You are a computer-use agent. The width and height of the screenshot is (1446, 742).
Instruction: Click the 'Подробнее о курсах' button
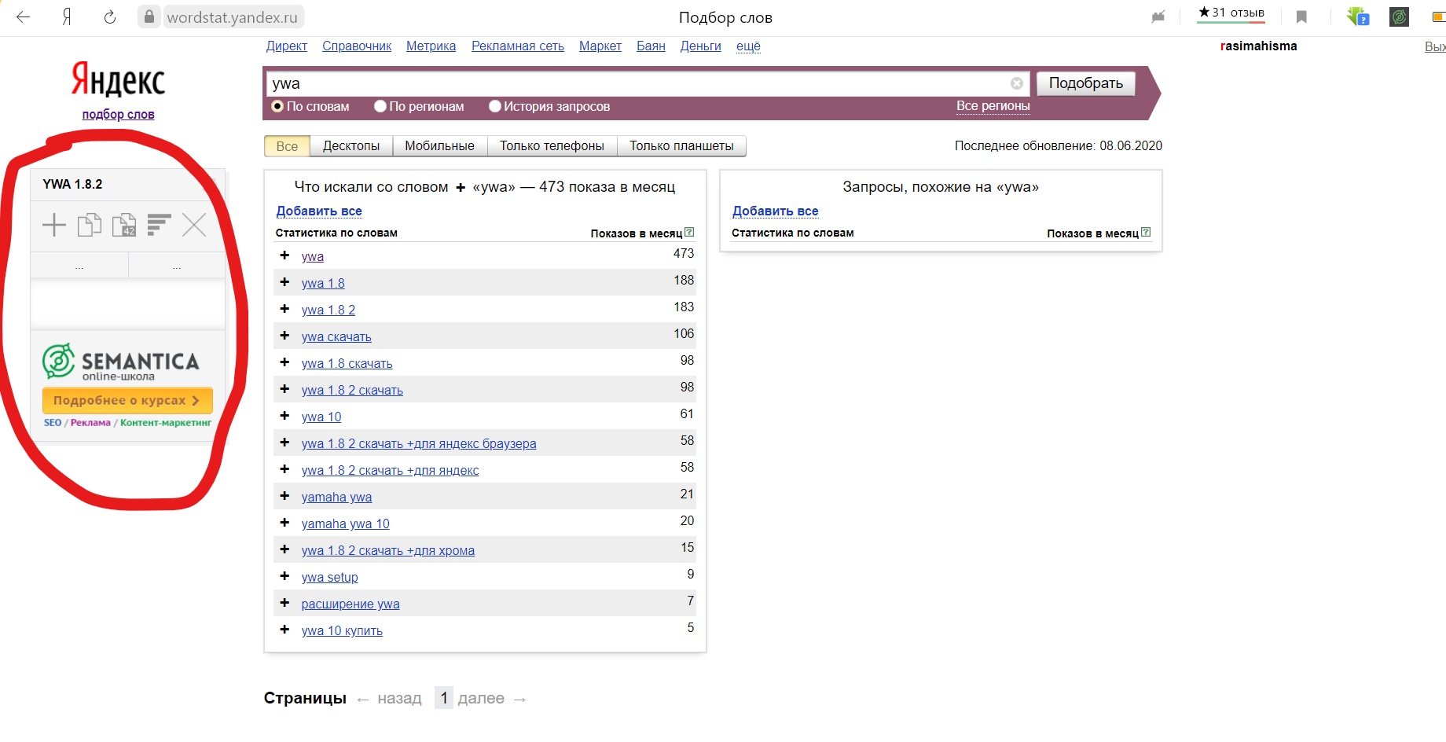pos(127,400)
